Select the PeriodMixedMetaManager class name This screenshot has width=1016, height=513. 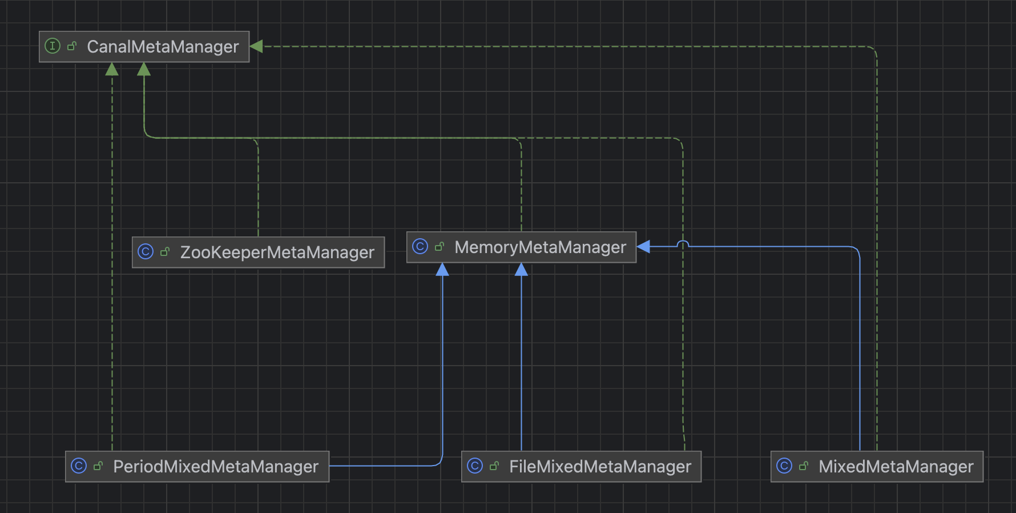pos(216,467)
